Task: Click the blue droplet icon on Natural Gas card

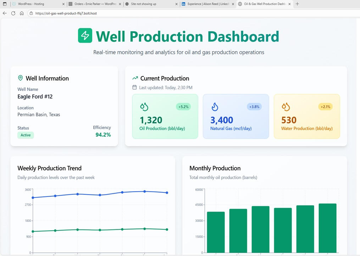Action: [x=214, y=106]
